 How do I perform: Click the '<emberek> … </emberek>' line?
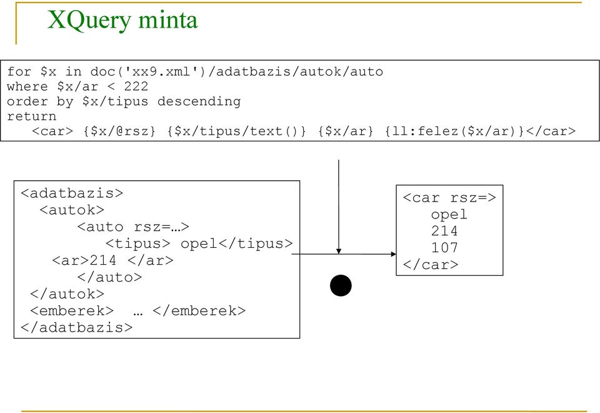[x=137, y=311]
